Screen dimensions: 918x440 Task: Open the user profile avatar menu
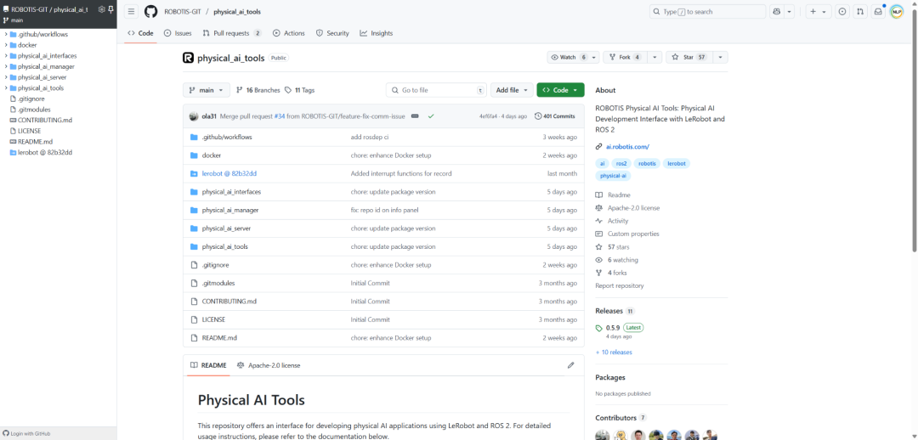(x=897, y=12)
